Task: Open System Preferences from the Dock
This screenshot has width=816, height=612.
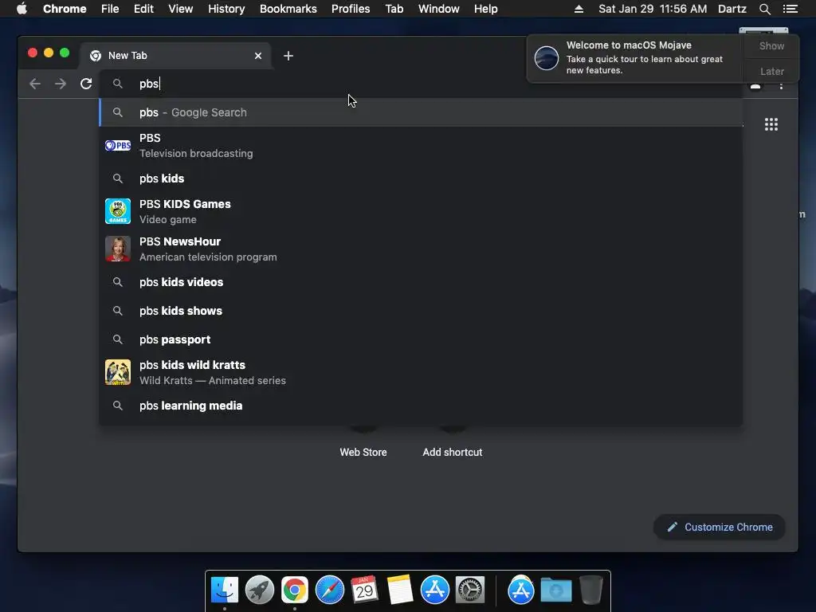Action: pos(470,590)
